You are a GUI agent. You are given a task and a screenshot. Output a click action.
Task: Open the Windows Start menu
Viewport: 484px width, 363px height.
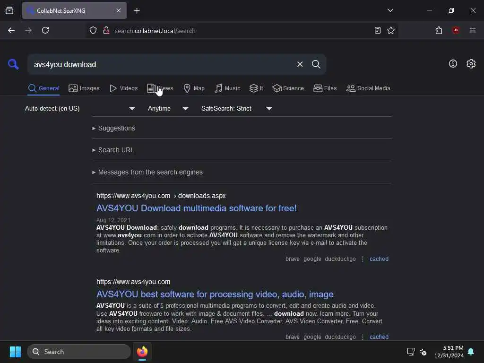[15, 352]
